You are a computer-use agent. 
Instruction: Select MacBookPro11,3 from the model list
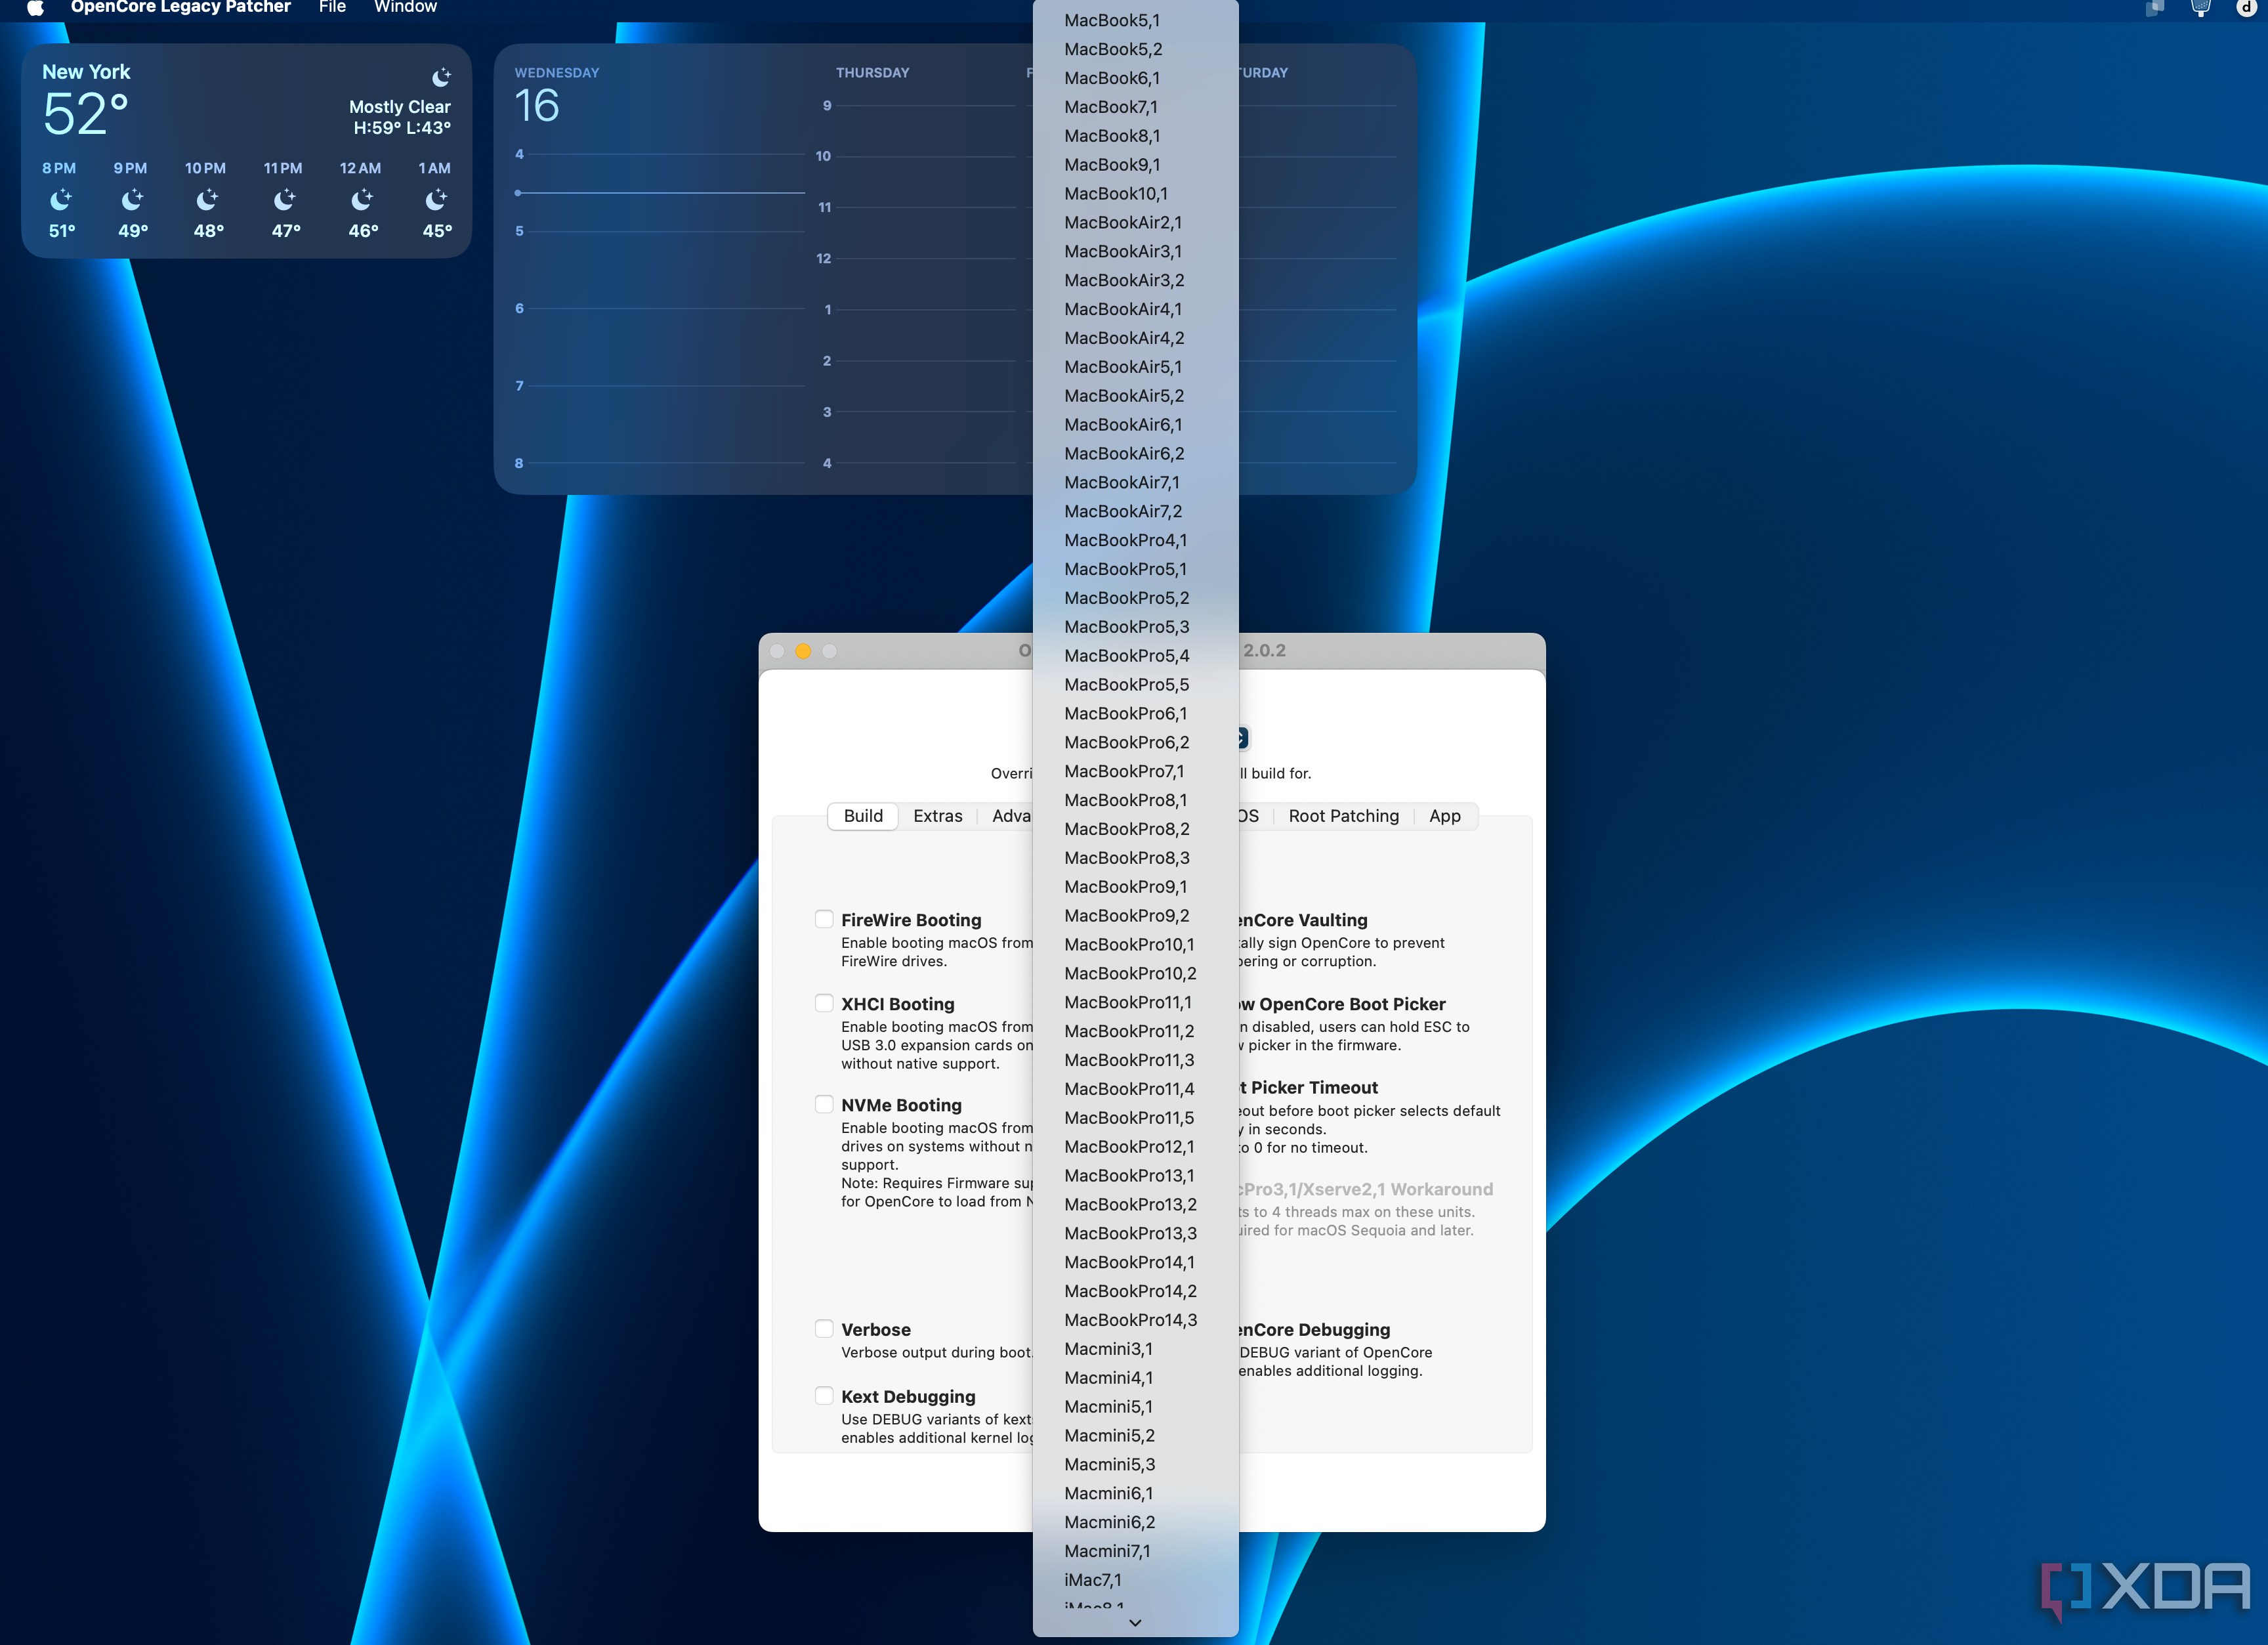point(1135,1060)
